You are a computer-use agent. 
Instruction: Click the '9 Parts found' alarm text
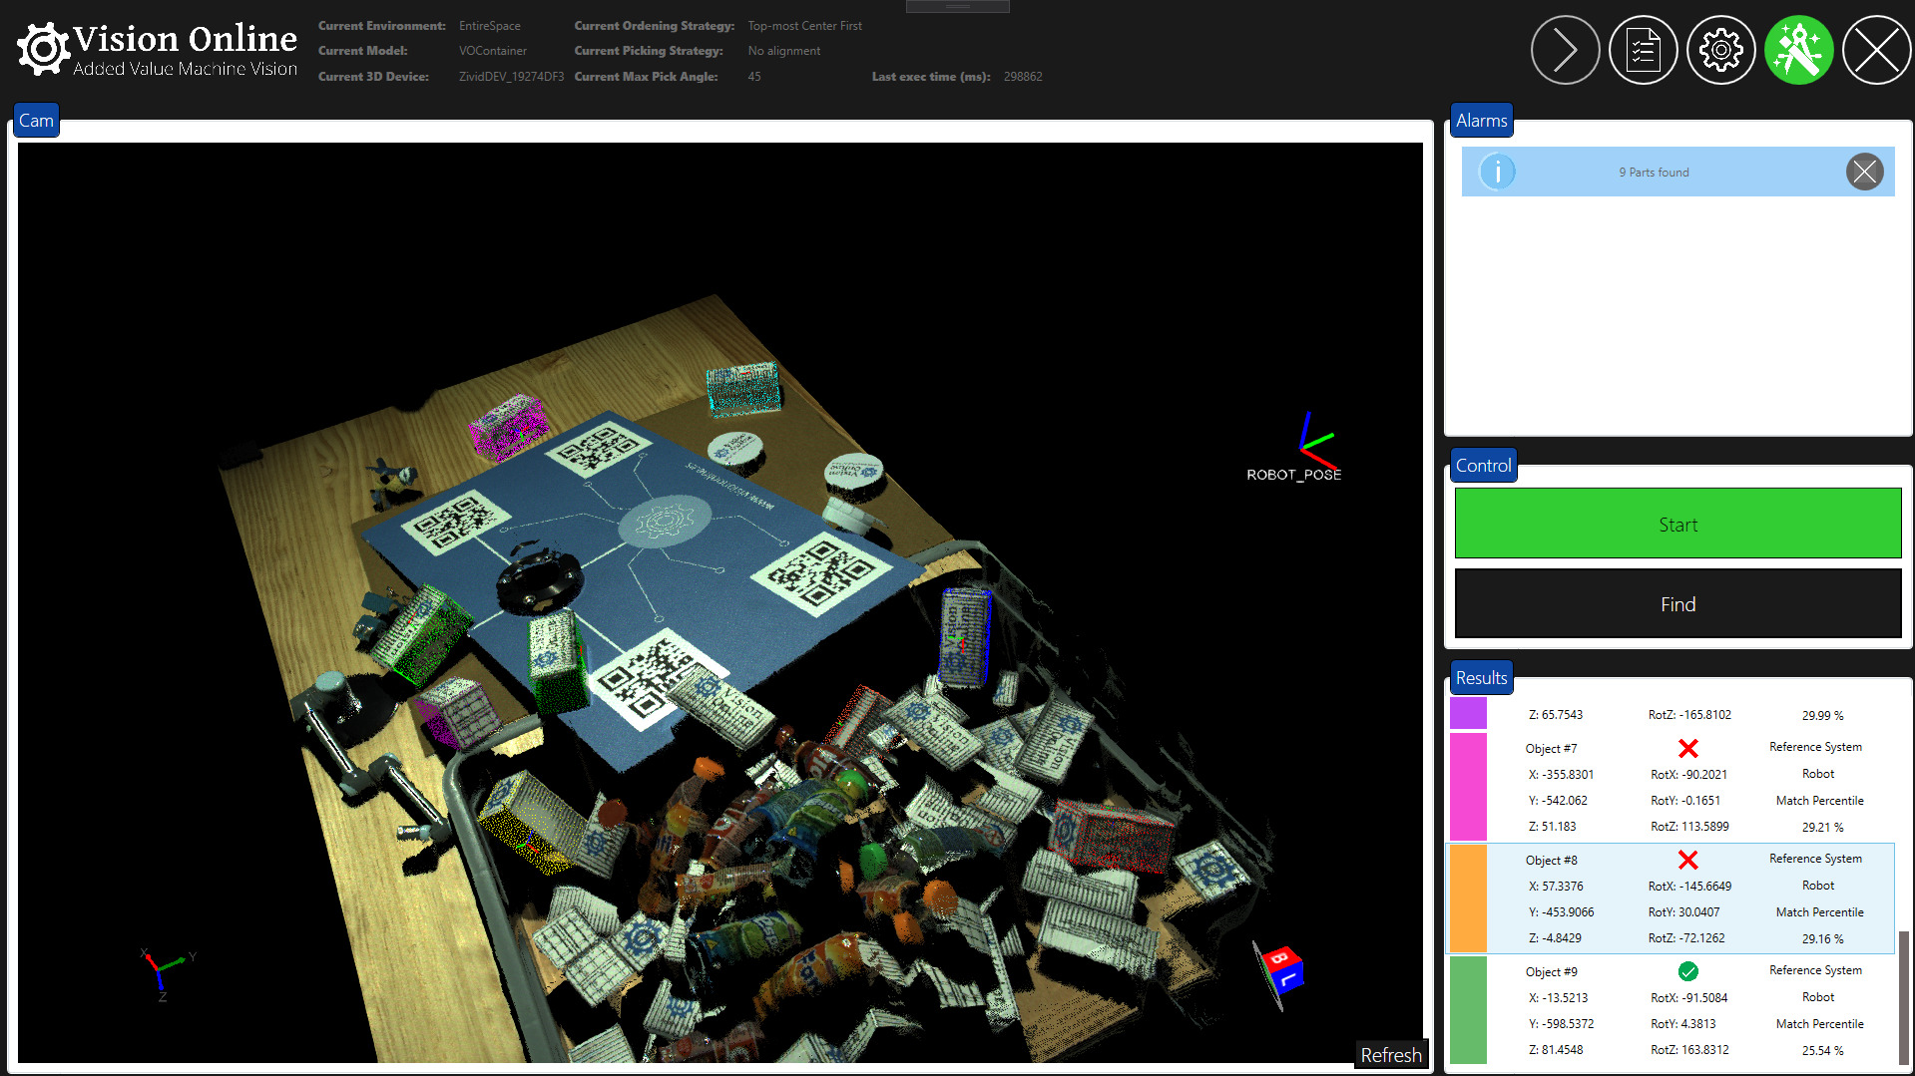click(x=1654, y=173)
